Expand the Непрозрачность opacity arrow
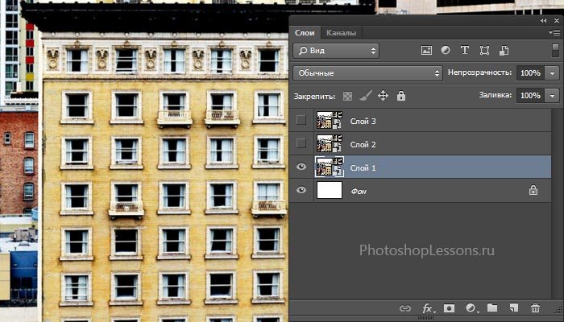Screen dimensions: 564x322 [552, 73]
